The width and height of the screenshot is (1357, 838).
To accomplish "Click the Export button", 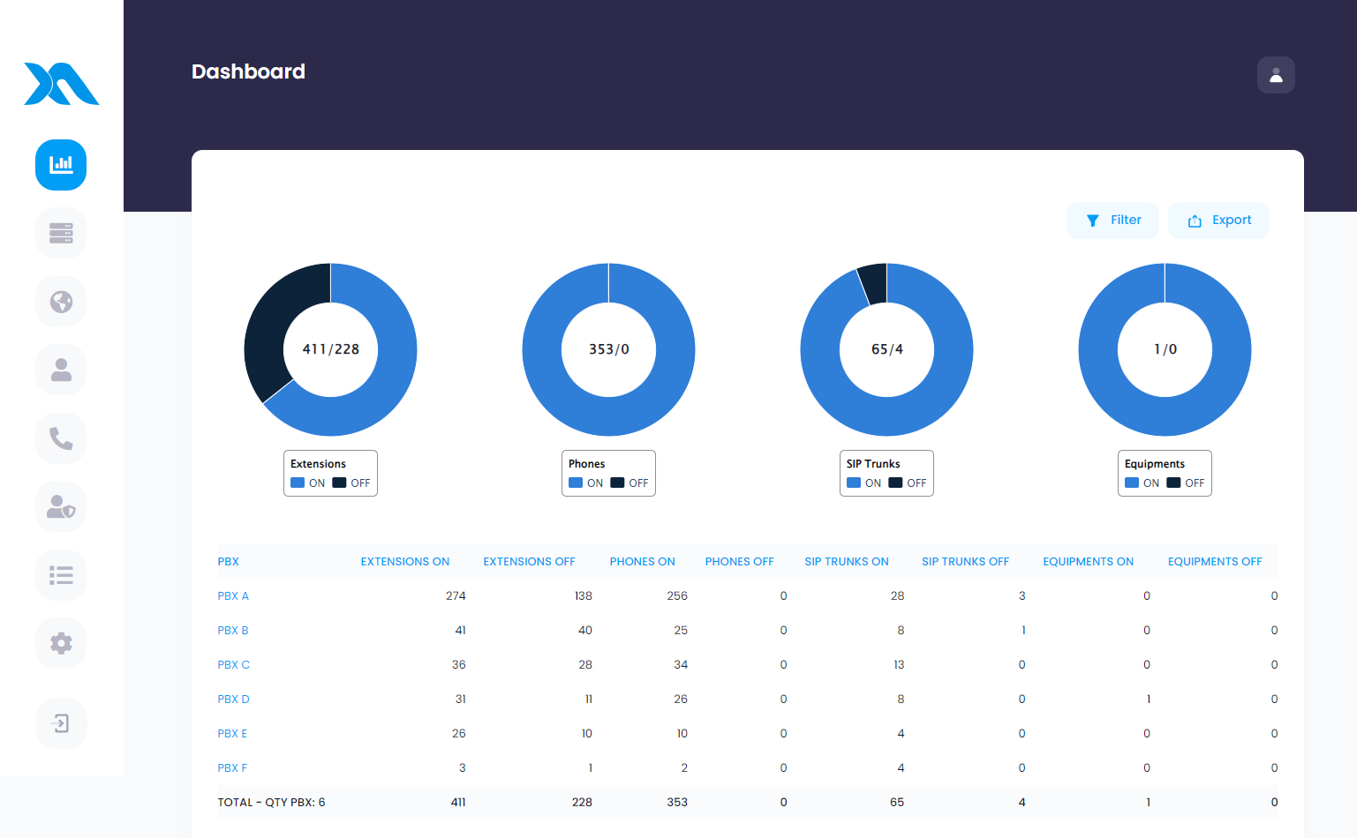I will click(1218, 221).
